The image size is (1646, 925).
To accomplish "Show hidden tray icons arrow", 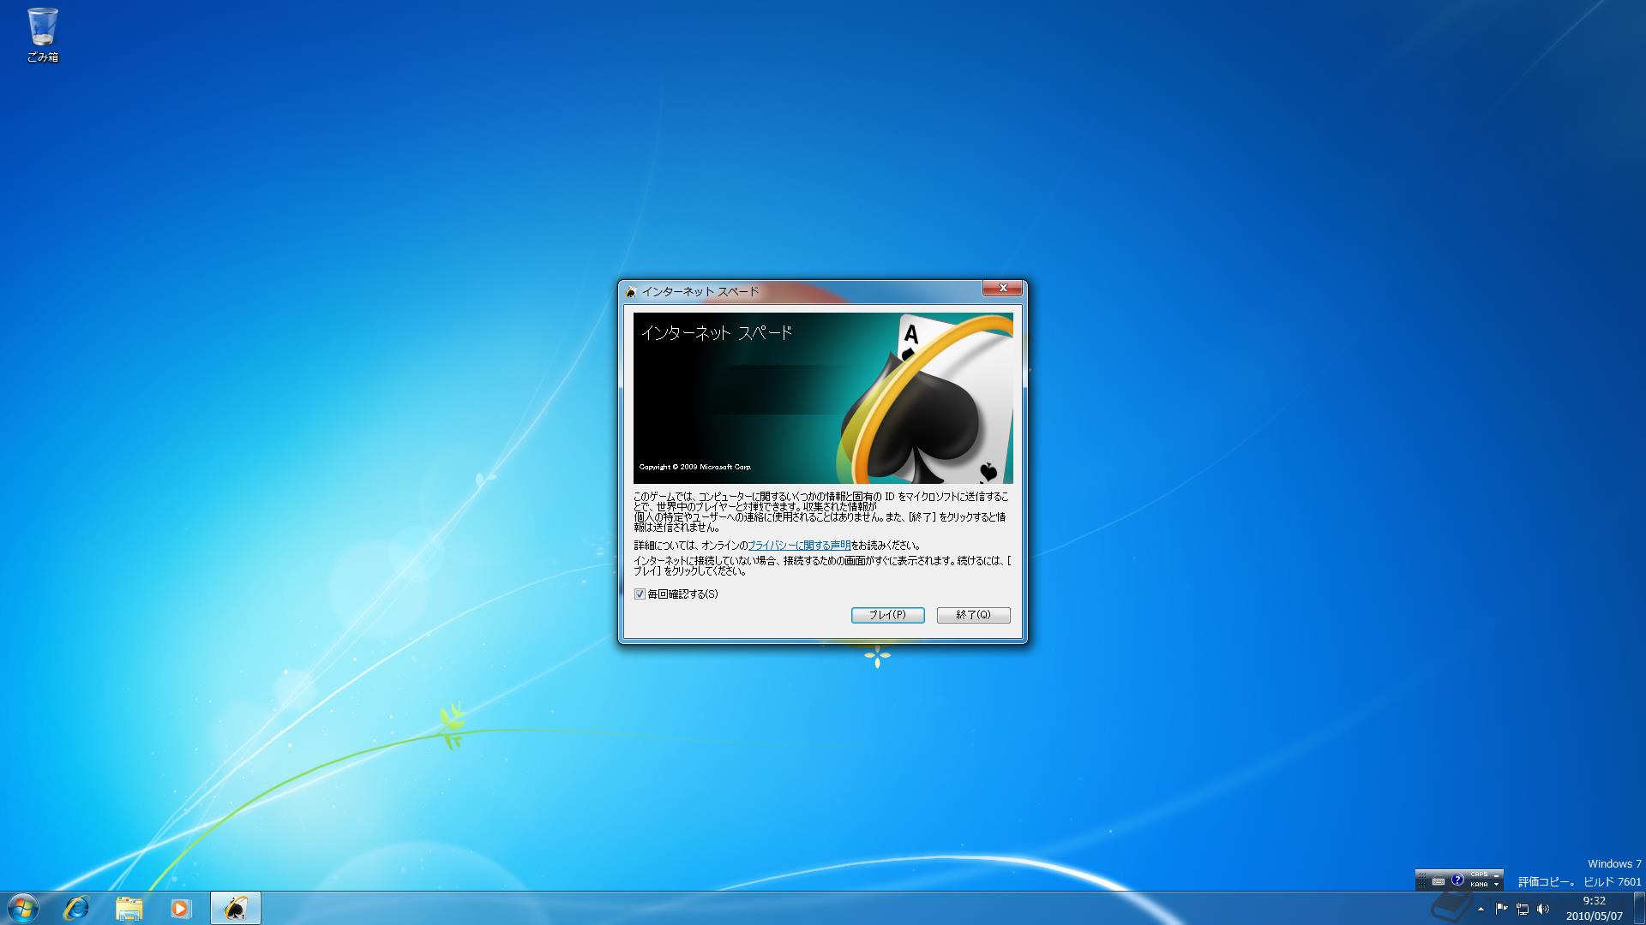I will tap(1481, 909).
